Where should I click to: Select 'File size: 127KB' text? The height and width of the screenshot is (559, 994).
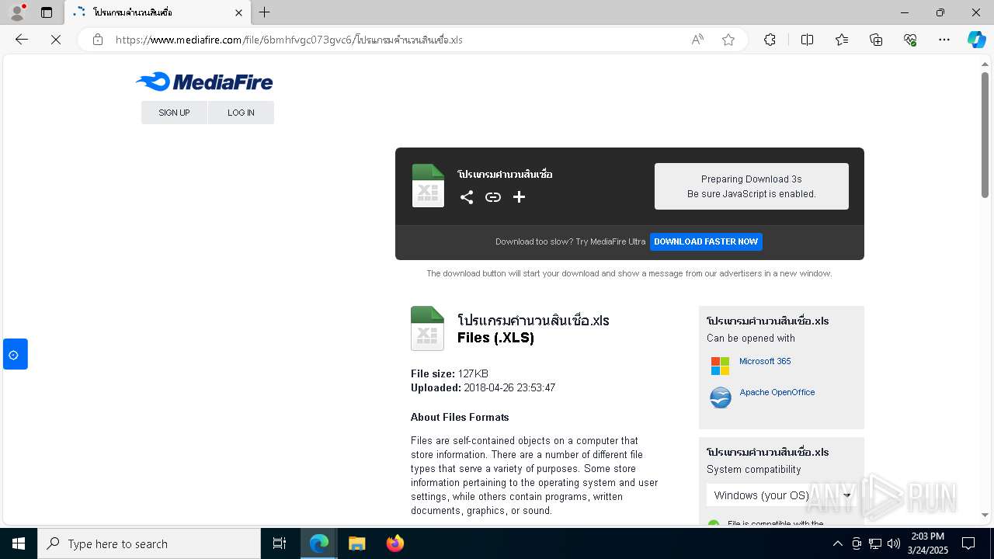coord(450,373)
